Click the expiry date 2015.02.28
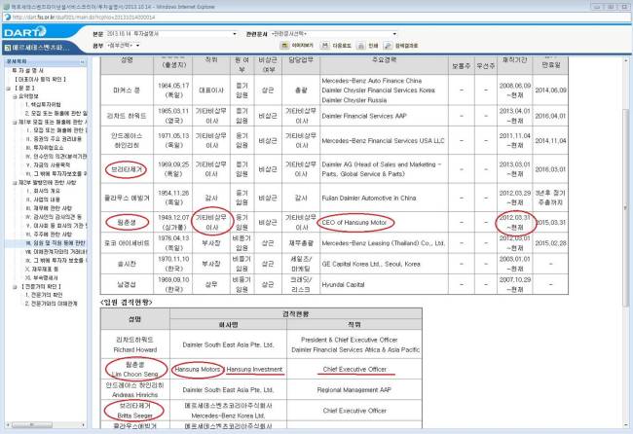Viewport: 633px width, 434px height. pyautogui.click(x=550, y=243)
